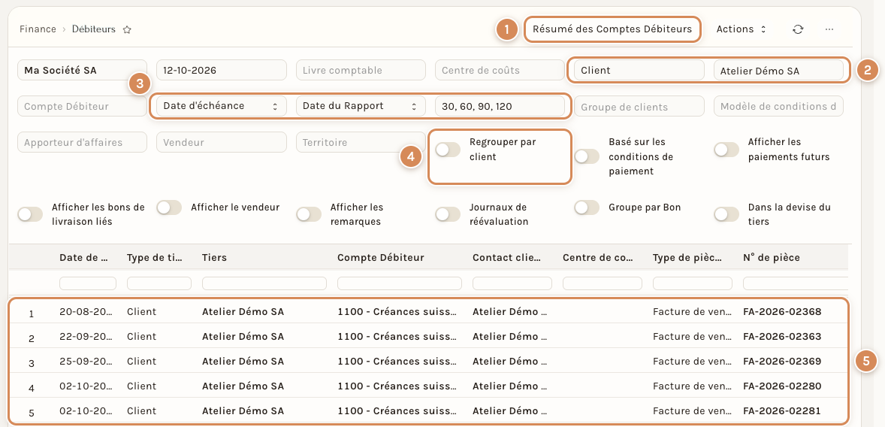Toggle Groupe par Bon switch
Image resolution: width=885 pixels, height=427 pixels.
tap(587, 207)
